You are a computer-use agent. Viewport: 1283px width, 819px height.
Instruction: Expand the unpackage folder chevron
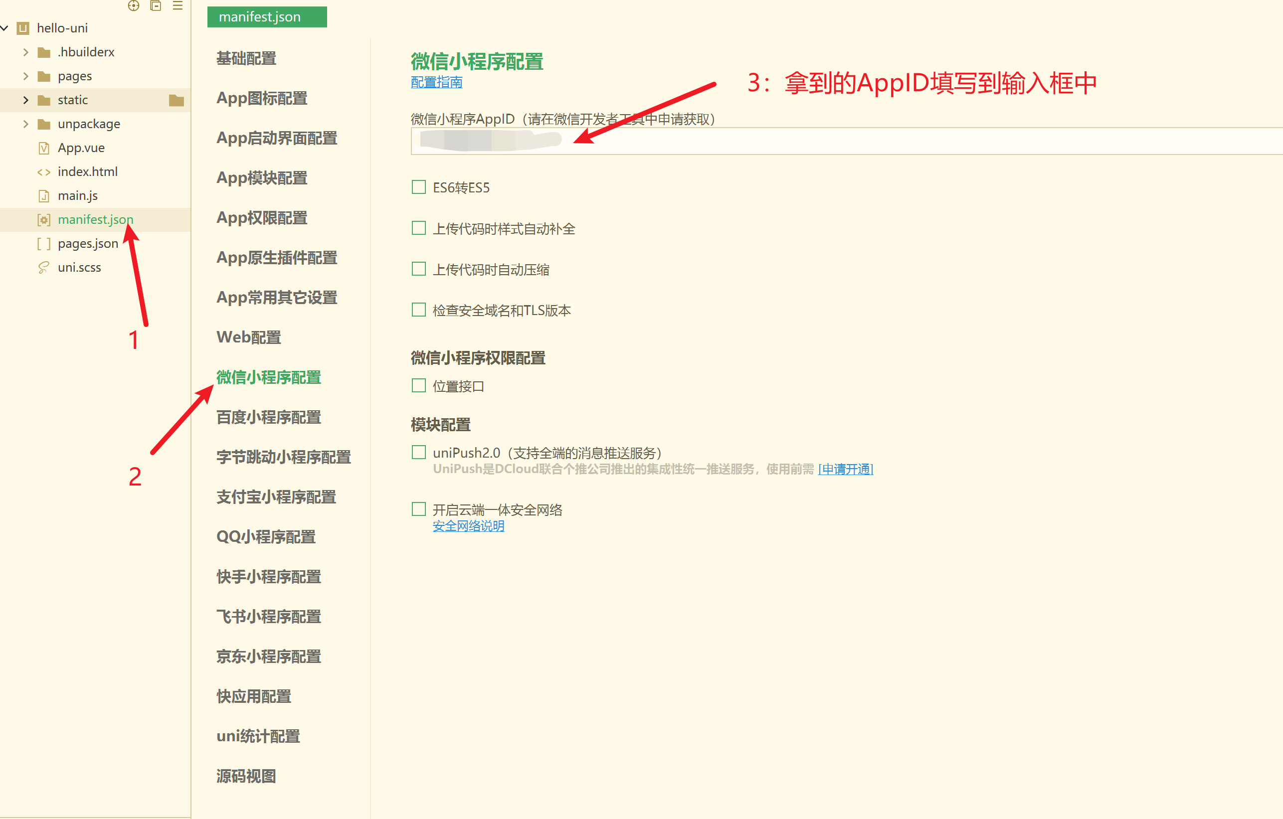tap(25, 124)
